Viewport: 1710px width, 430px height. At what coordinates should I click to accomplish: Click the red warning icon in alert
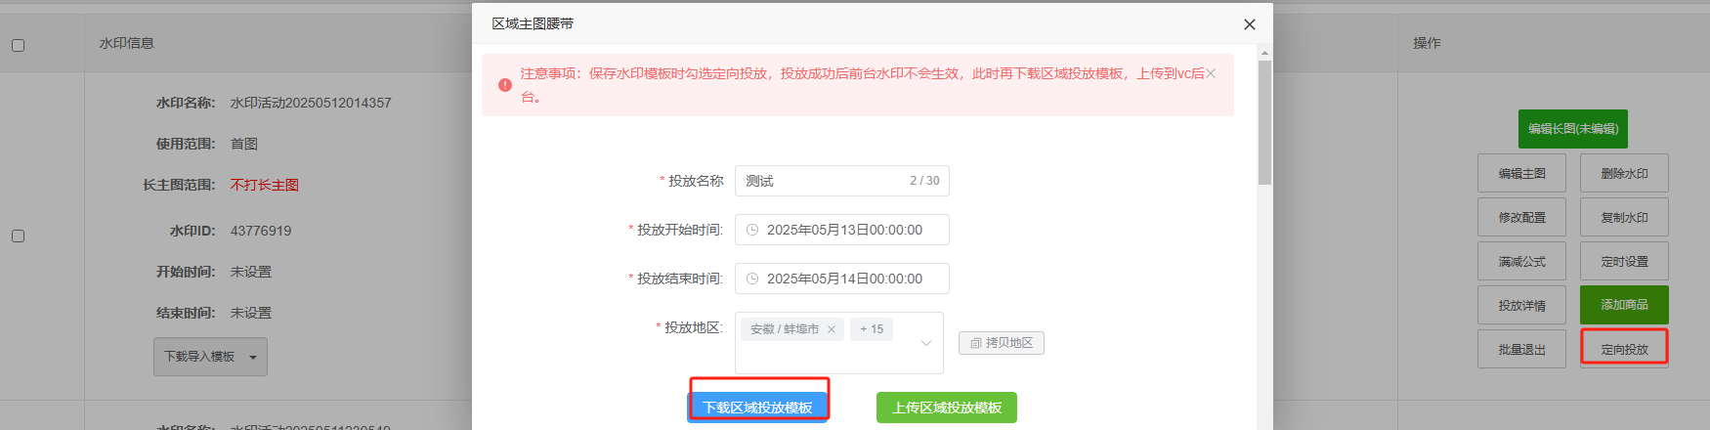505,85
